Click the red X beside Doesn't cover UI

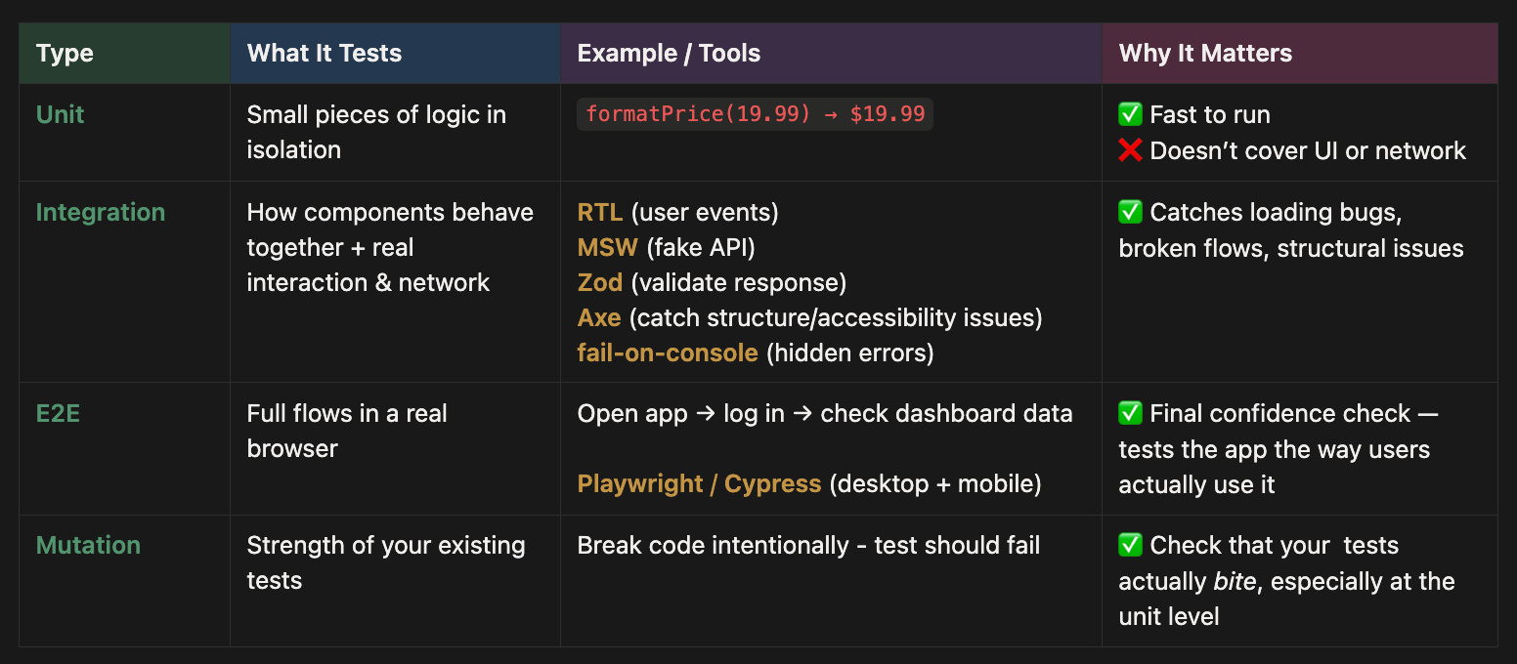coord(1130,150)
